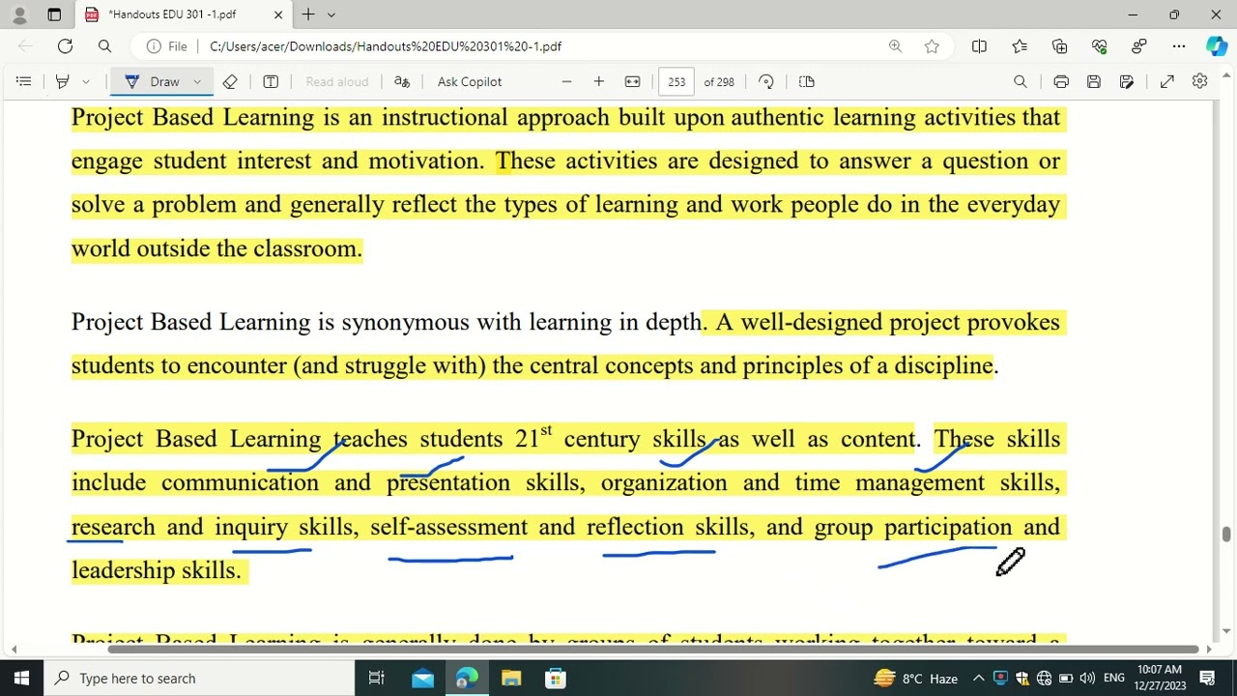Toggle fit to width view
The image size is (1237, 696).
[x=632, y=82]
